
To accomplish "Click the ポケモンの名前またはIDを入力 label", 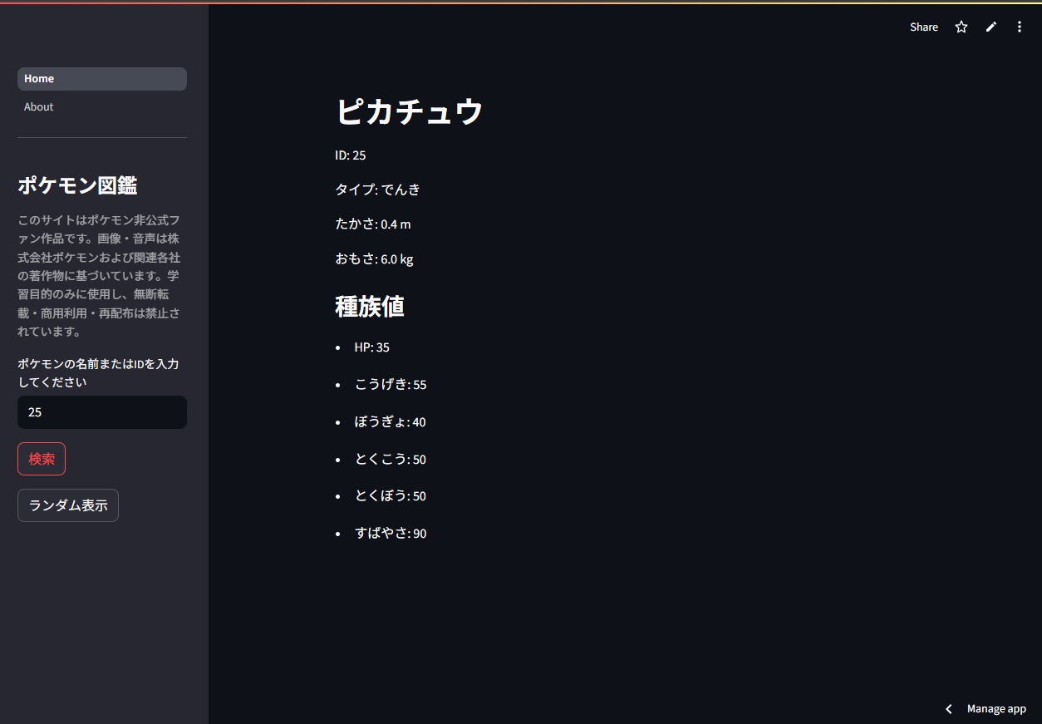I will [98, 373].
